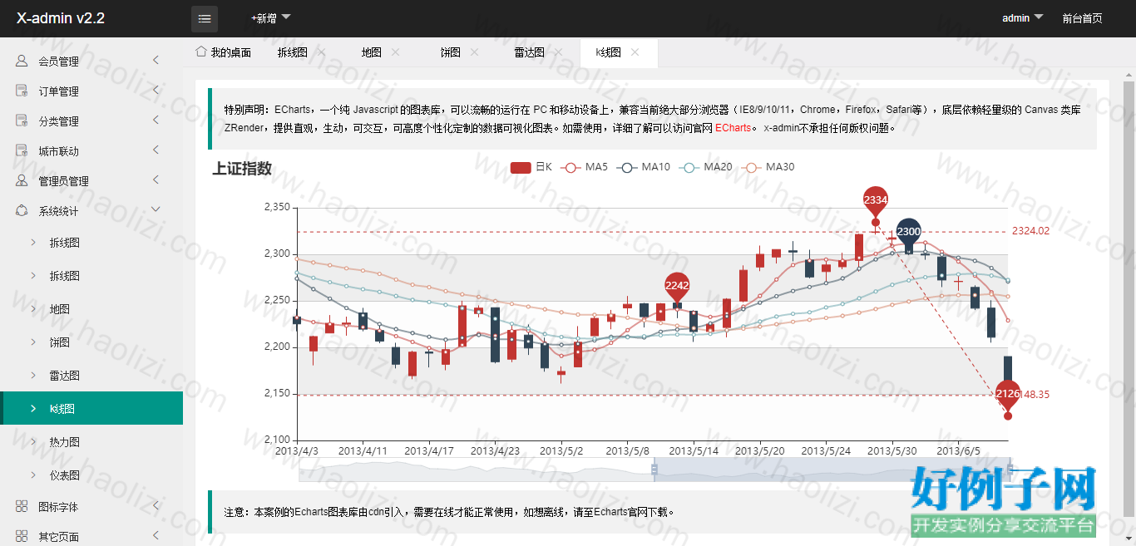Viewport: 1136px width, 546px height.
Task: Open the ECharts official site link
Action: point(733,128)
